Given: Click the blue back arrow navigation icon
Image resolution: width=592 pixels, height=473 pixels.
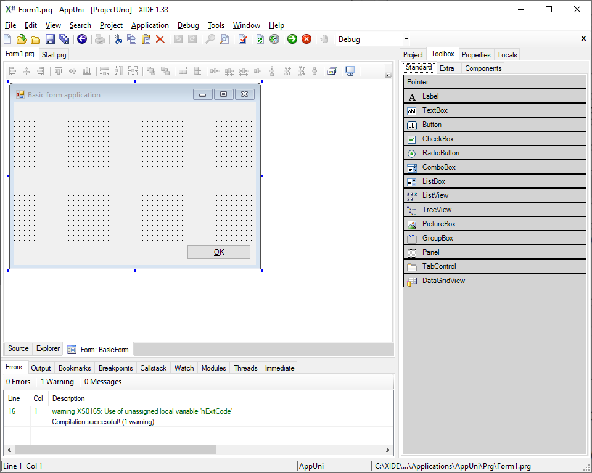Looking at the screenshot, I should [82, 39].
